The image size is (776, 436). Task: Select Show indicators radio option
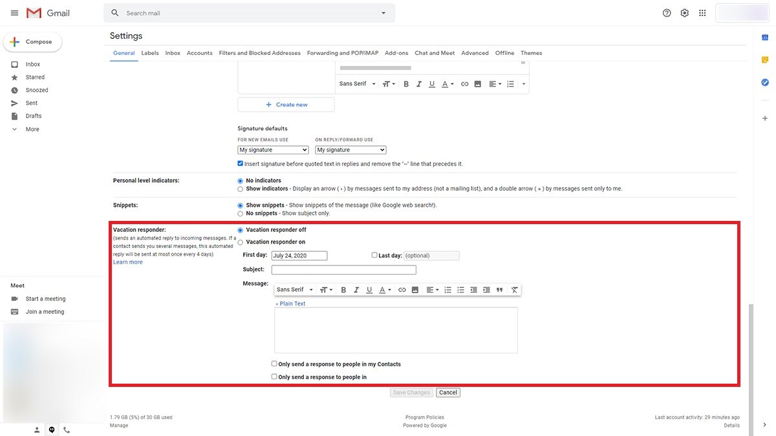[241, 189]
